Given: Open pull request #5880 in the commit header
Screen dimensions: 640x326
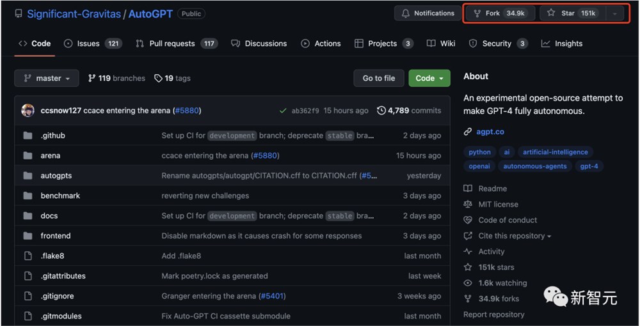Looking at the screenshot, I should pyautogui.click(x=187, y=111).
